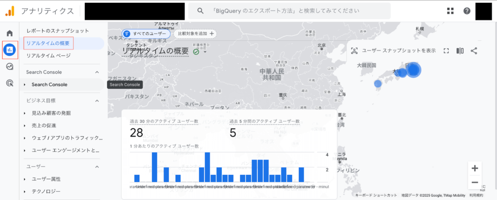
Task: Click the Google Analytics logo
Action: (10, 11)
